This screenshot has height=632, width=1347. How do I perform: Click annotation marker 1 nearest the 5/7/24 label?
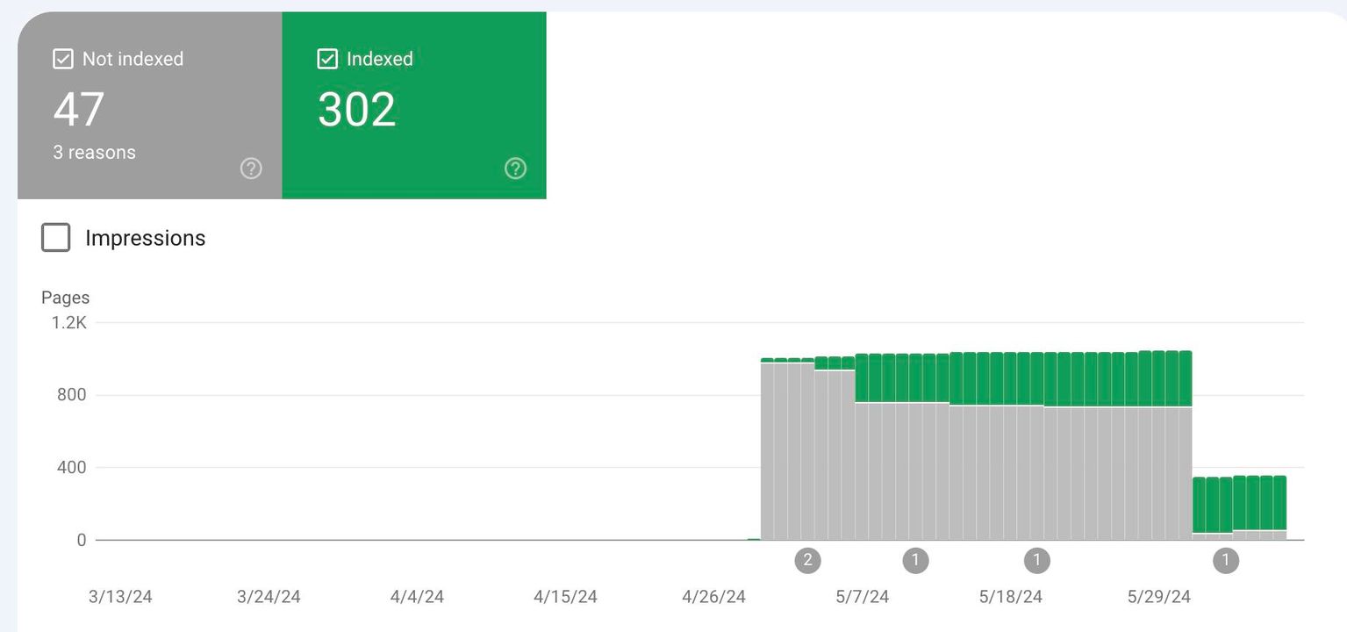tap(915, 560)
